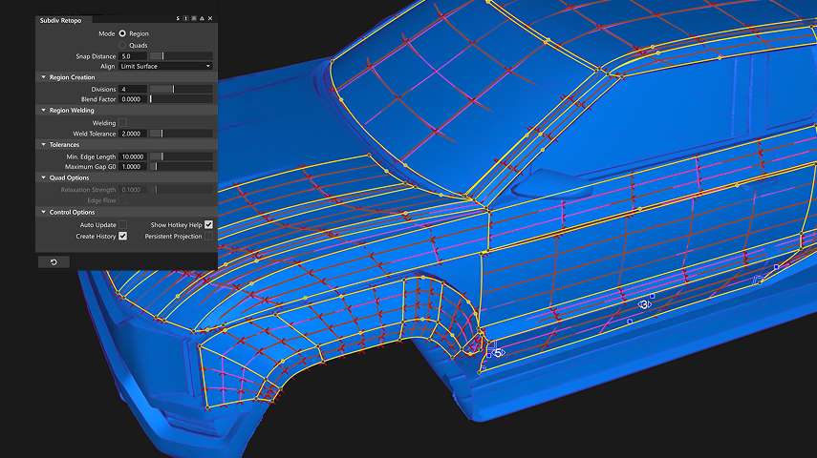
Task: Toggle the Auto Update checkbox
Action: click(x=122, y=225)
